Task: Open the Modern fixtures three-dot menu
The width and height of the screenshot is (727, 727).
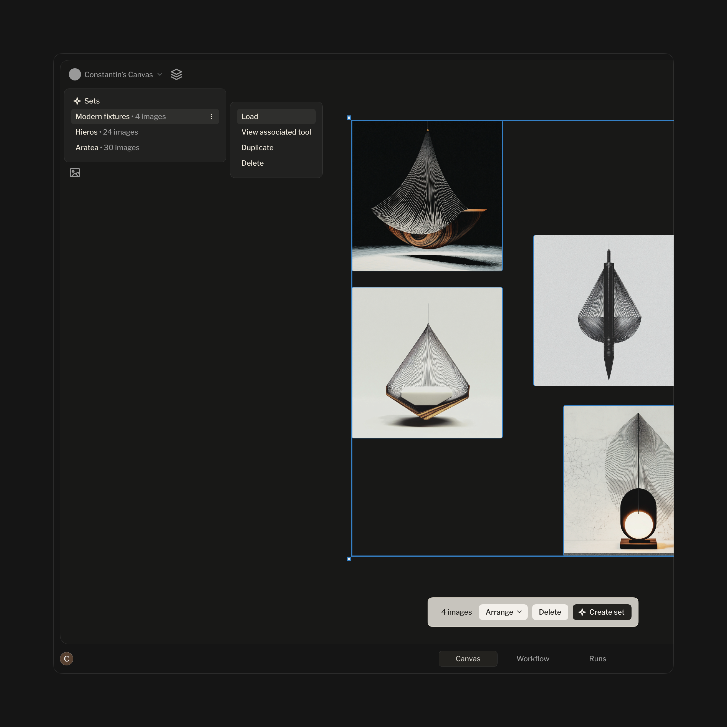Action: (x=211, y=117)
